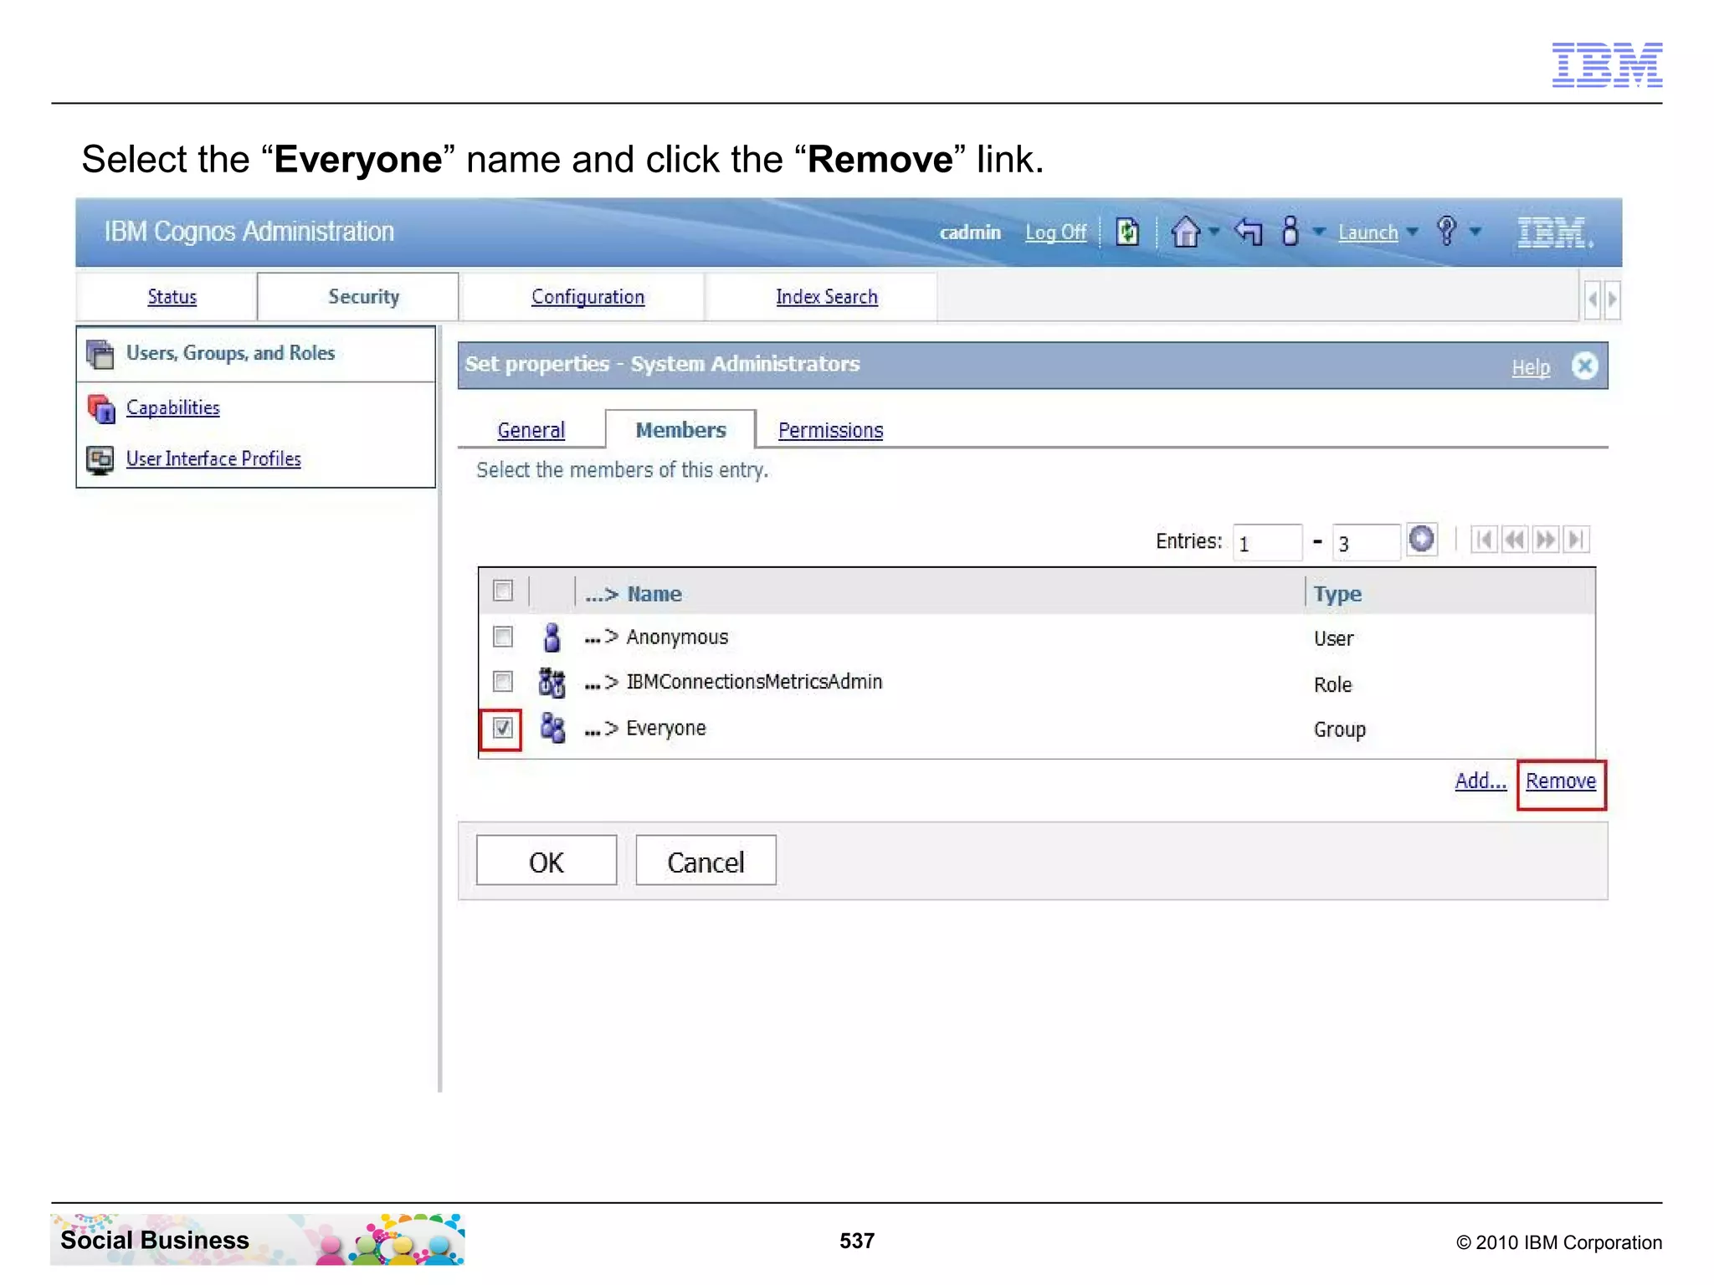
Task: Switch to the Status tab
Action: point(172,296)
